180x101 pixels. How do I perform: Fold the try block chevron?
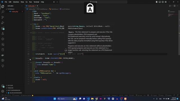tap(31, 24)
